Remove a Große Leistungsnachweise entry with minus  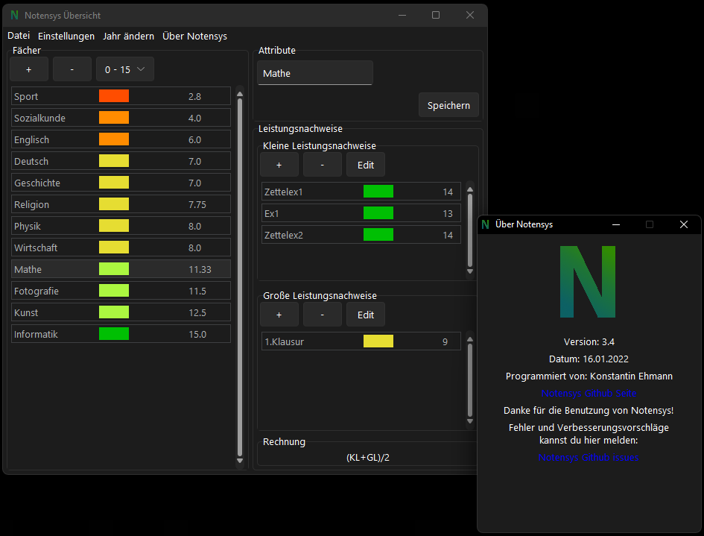point(323,315)
